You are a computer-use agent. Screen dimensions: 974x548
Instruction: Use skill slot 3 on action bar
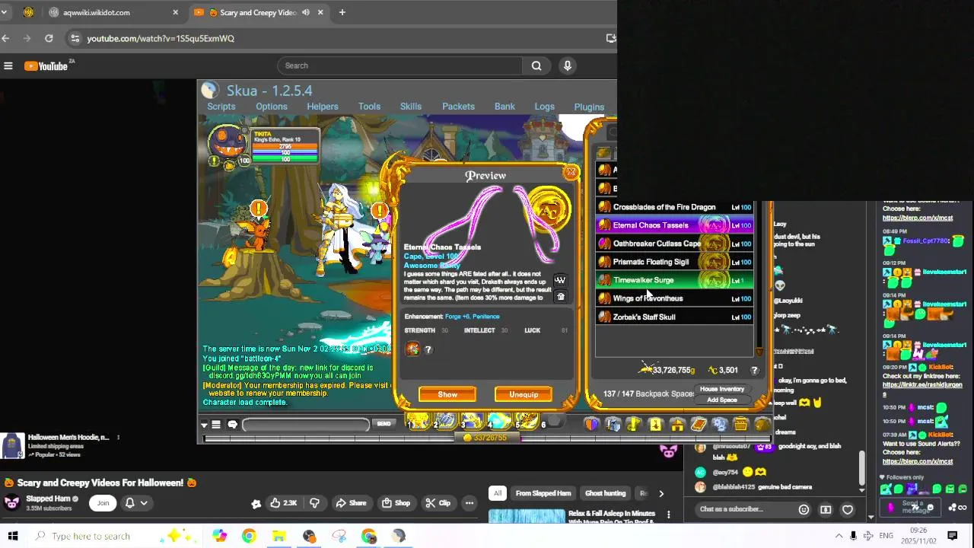point(473,422)
